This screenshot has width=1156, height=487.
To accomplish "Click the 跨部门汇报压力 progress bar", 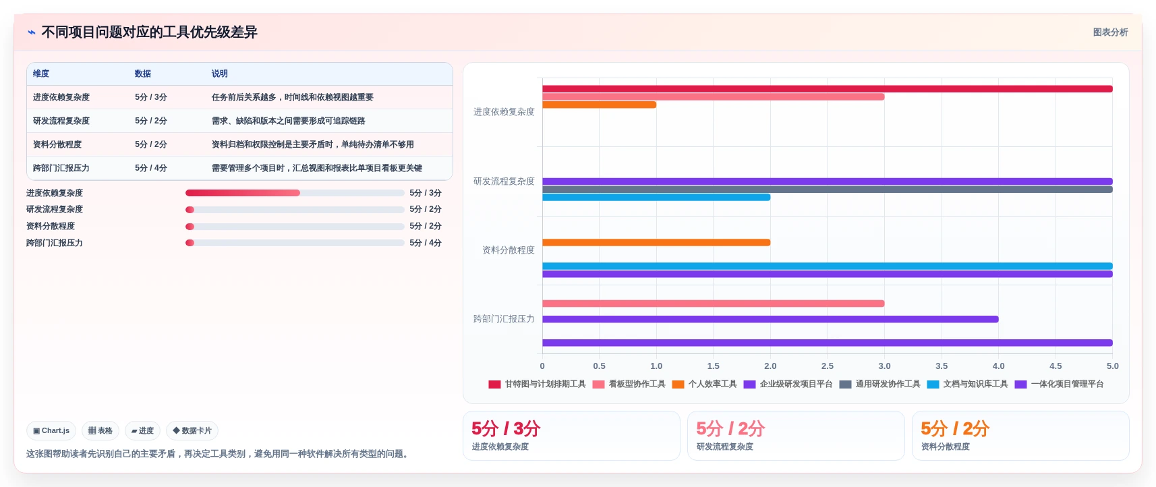I will pyautogui.click(x=295, y=243).
